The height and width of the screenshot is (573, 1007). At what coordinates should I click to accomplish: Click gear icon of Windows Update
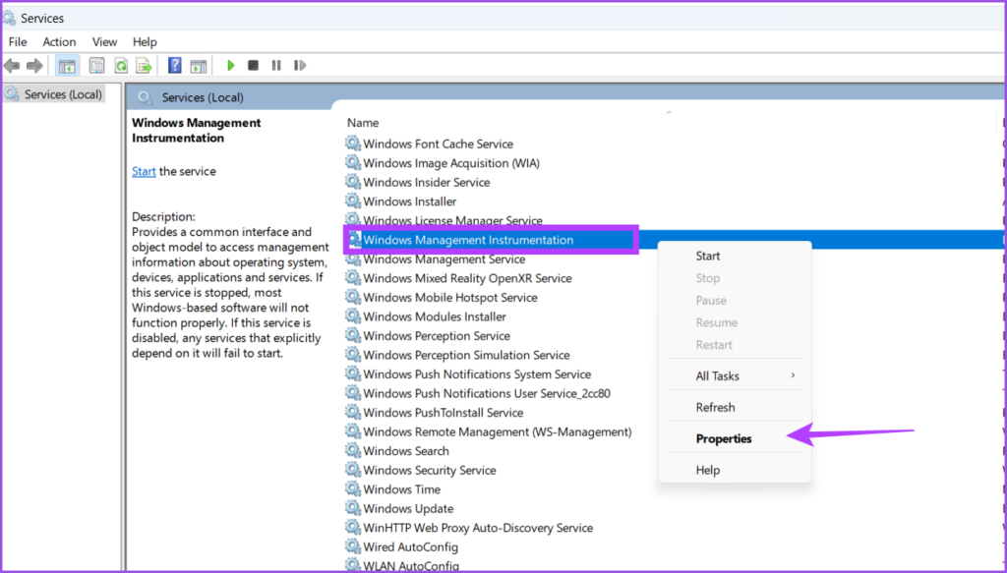tap(353, 507)
